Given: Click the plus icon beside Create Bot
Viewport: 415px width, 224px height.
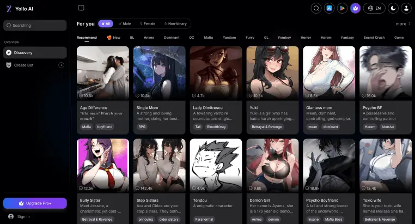Looking at the screenshot, I should click(61, 65).
